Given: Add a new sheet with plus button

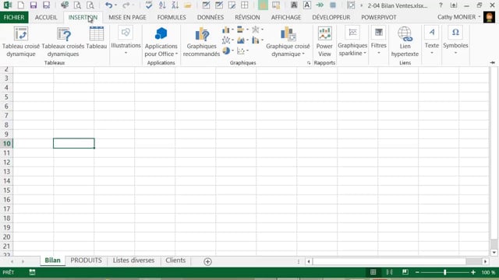Looking at the screenshot, I should pyautogui.click(x=207, y=261).
